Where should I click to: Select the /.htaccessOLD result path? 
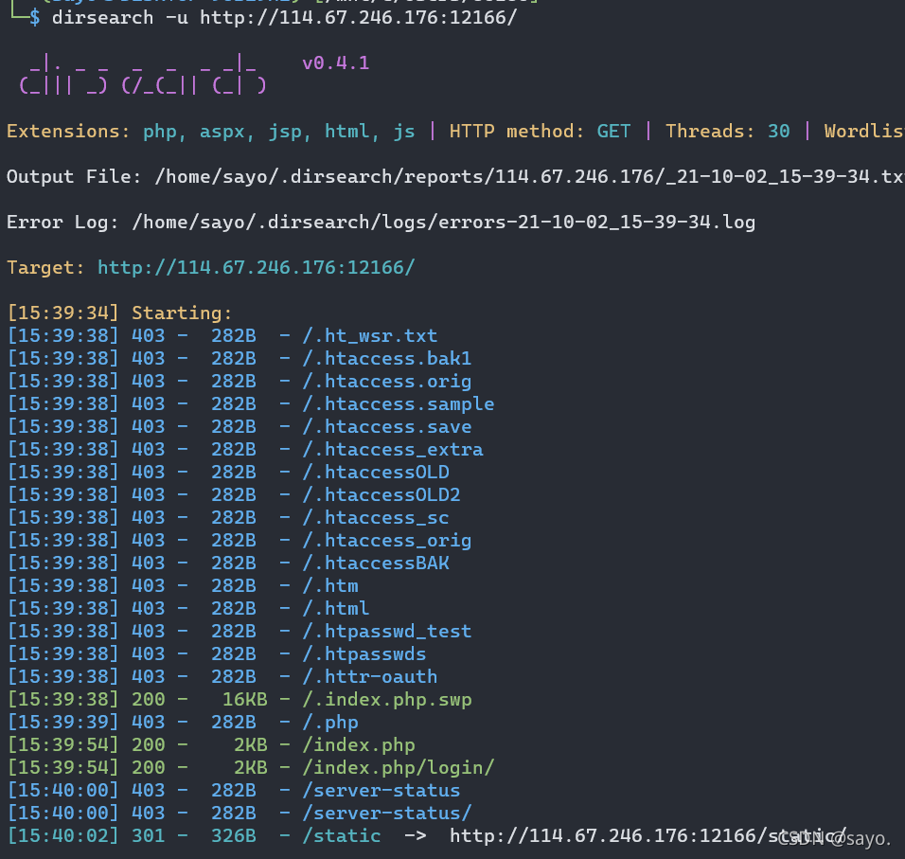pyautogui.click(x=376, y=473)
